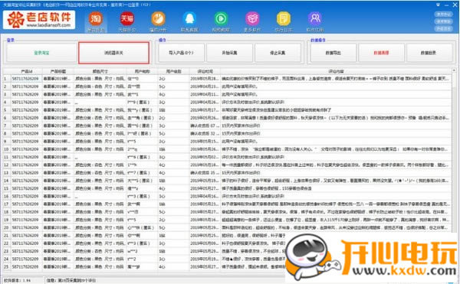Click the nickname cell t***5 in row 9

pos(142,142)
